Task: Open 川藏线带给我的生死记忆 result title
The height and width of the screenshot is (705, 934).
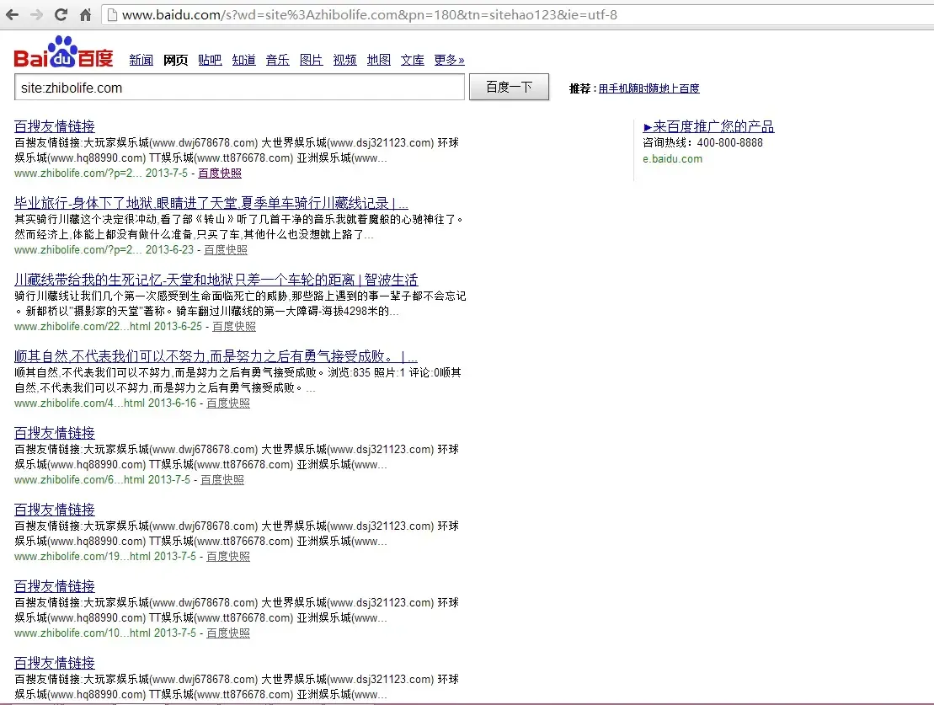Action: [216, 280]
